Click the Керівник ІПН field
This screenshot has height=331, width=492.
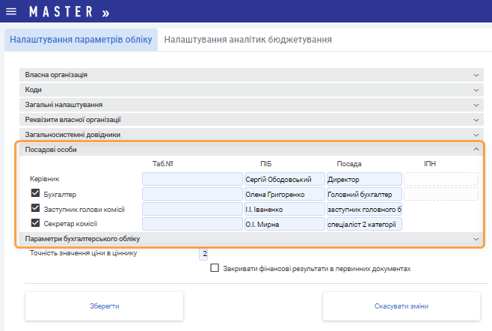click(440, 180)
